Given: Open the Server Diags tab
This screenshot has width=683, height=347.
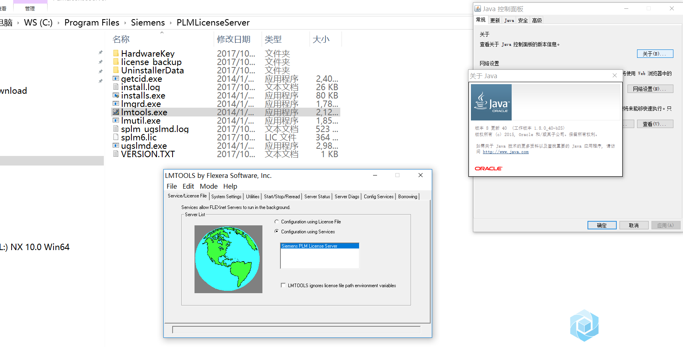Looking at the screenshot, I should click(347, 197).
